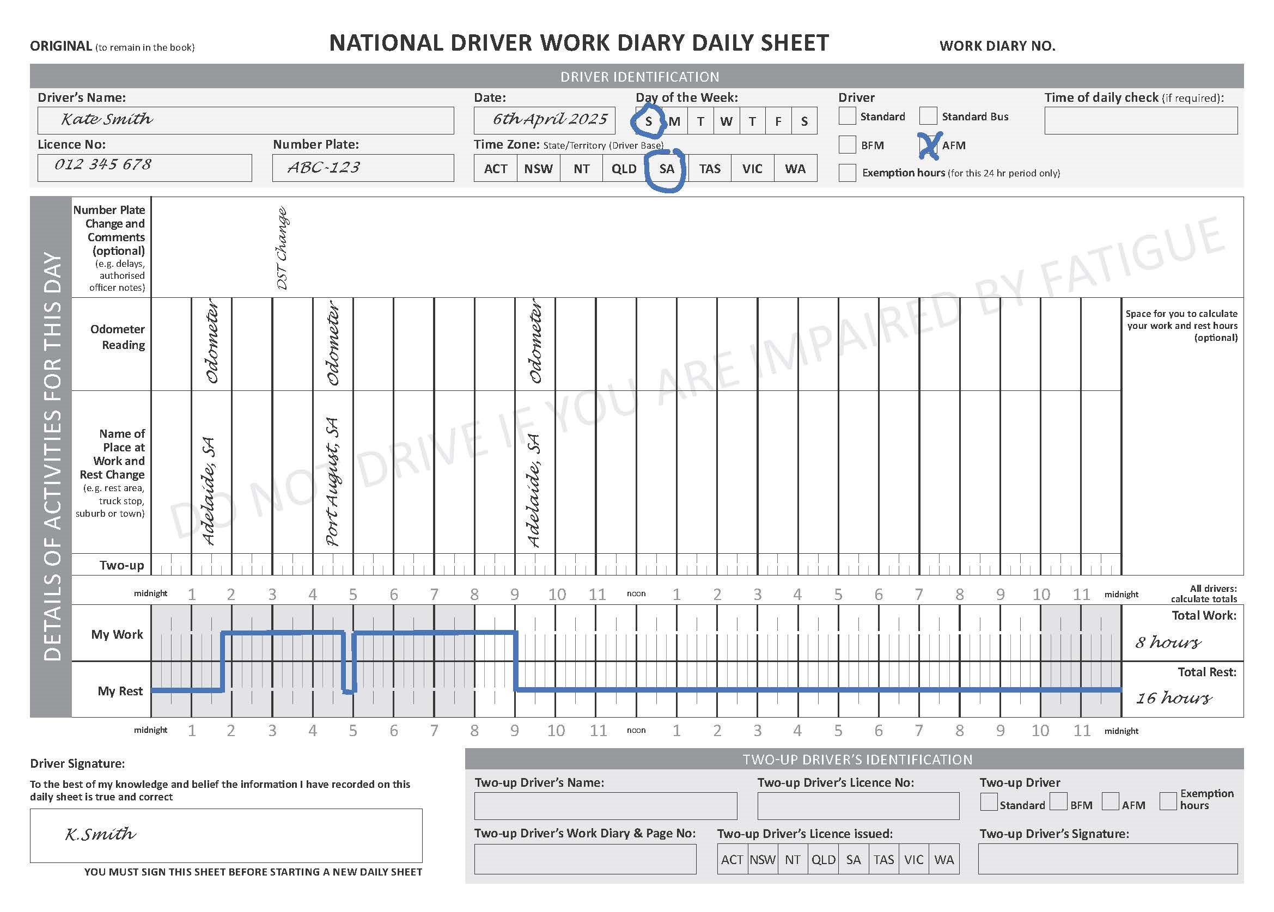This screenshot has height=912, width=1274.
Task: Select NSW in the Time Zone row
Action: coord(538,168)
